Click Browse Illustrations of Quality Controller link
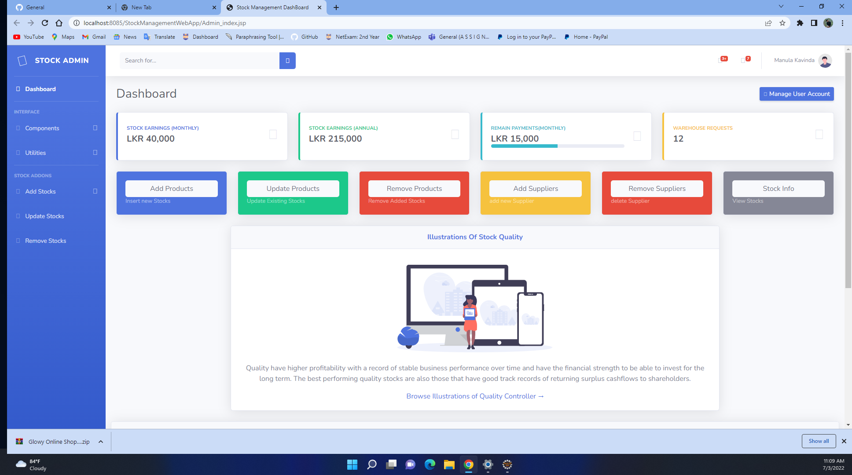Viewport: 852px width, 475px height. (475, 396)
